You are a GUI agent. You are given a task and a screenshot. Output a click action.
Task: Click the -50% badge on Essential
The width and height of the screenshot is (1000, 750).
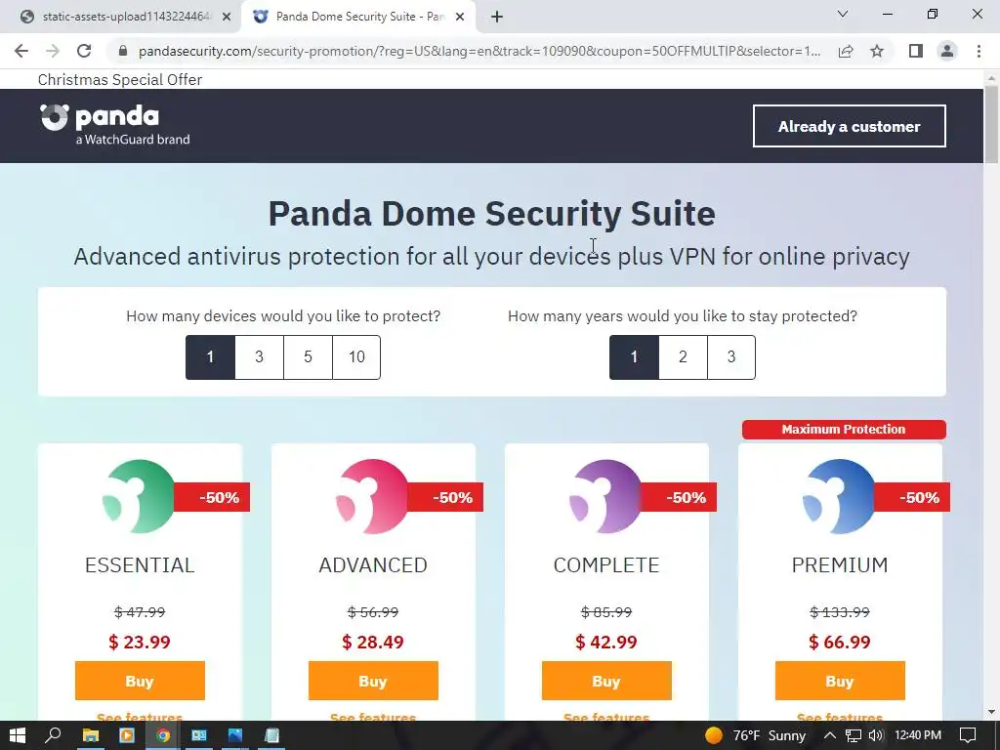pos(212,497)
